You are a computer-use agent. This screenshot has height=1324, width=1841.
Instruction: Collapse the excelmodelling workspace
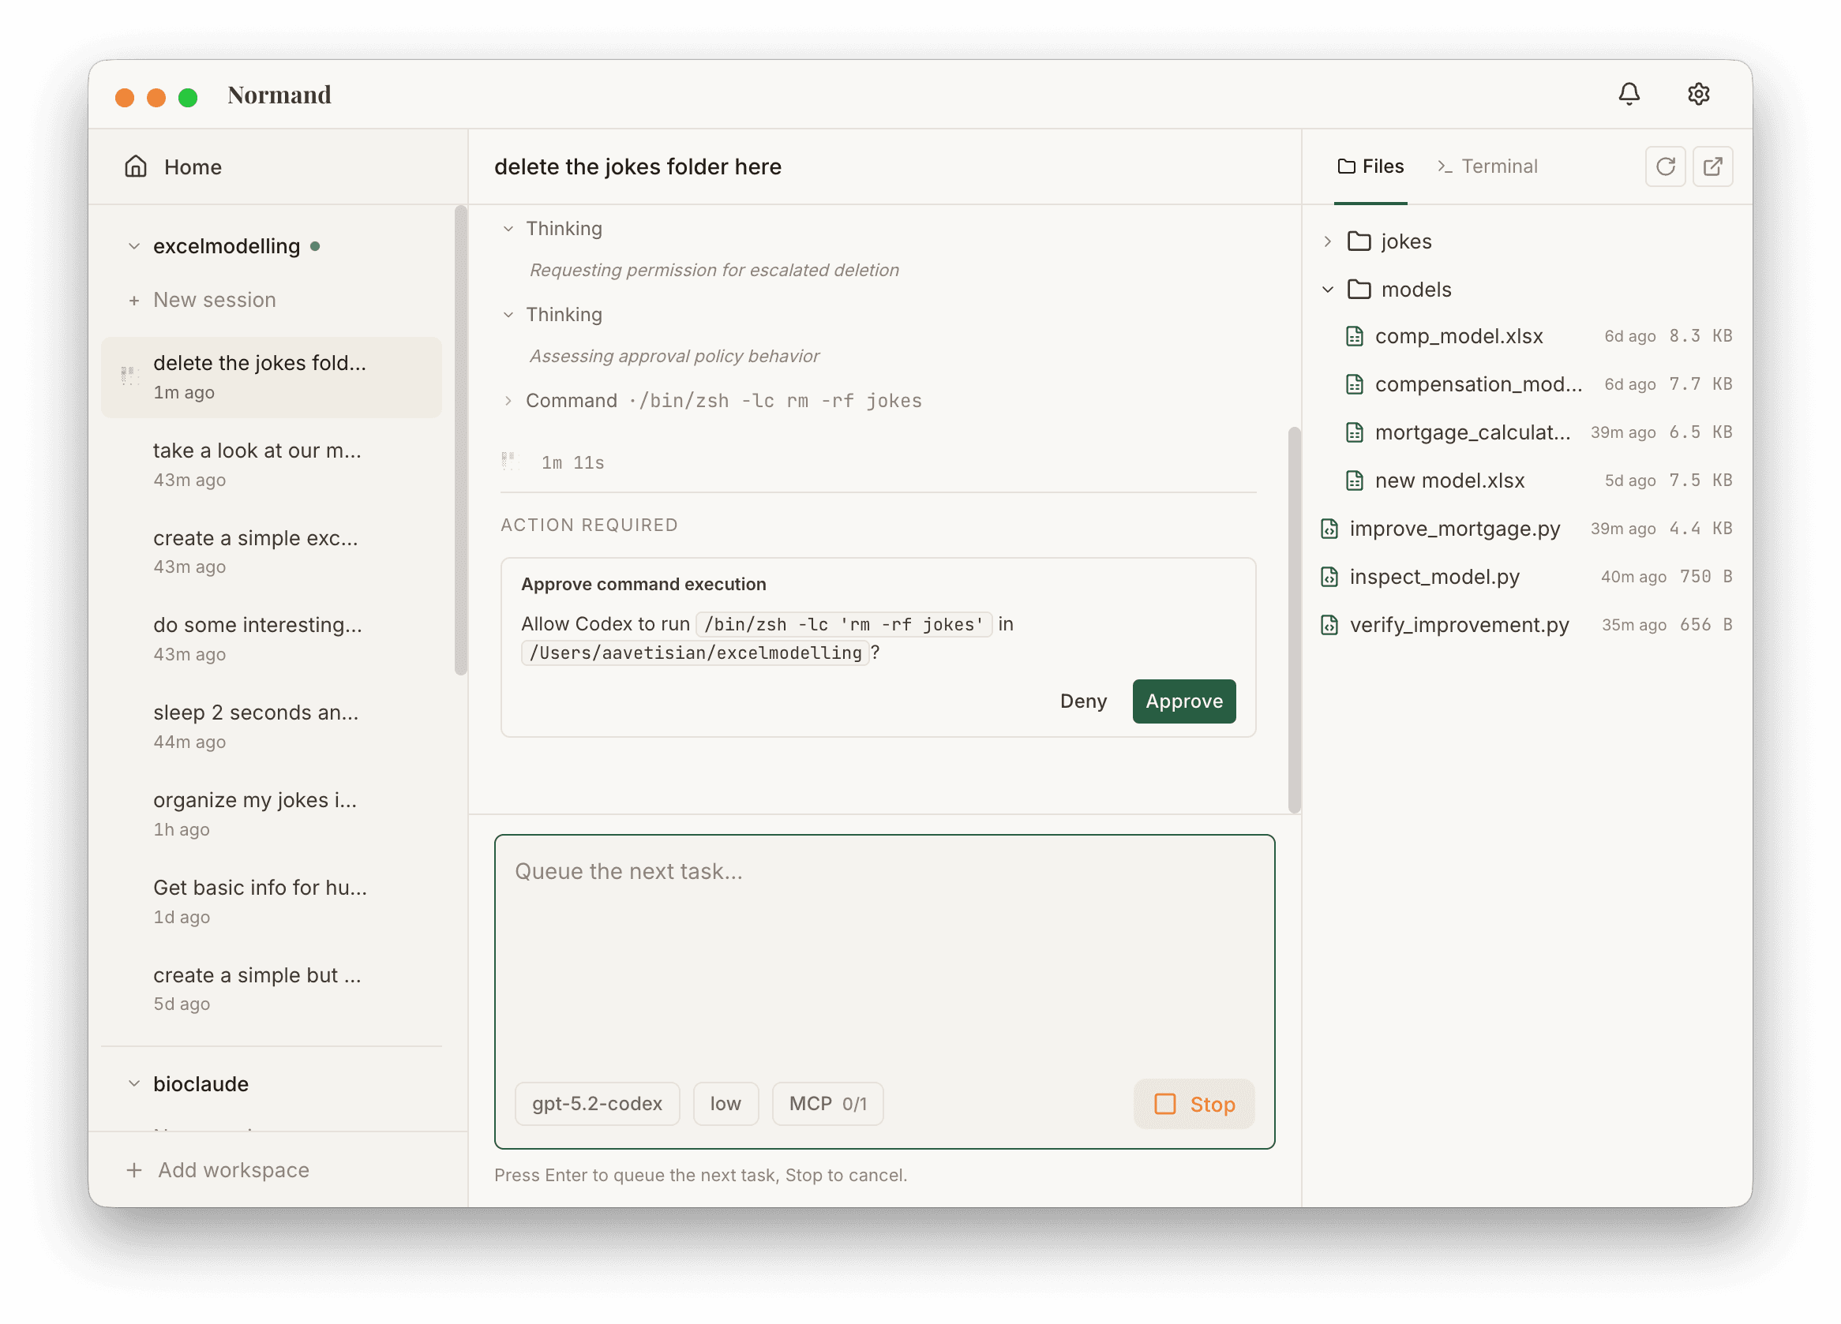(x=134, y=246)
